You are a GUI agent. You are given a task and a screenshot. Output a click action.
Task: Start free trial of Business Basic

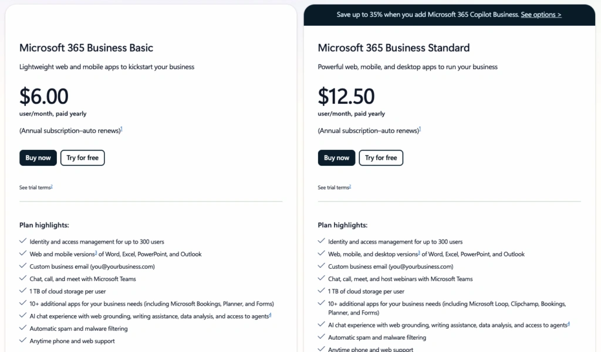(x=82, y=158)
